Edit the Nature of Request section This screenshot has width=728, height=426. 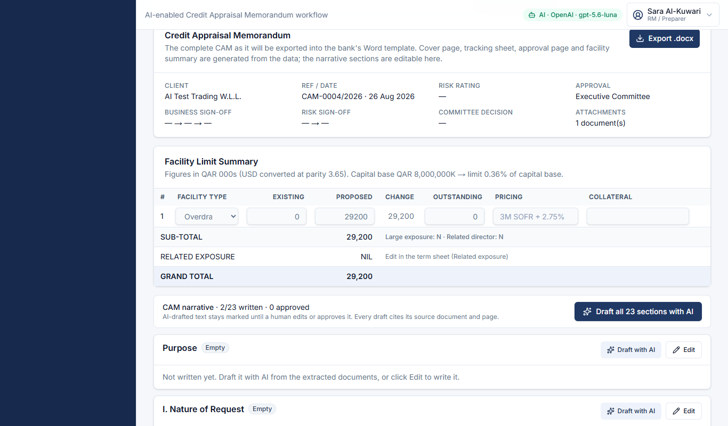click(x=684, y=411)
